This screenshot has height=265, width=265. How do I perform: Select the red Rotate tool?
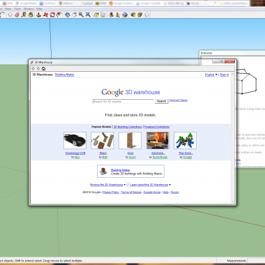pos(52,15)
